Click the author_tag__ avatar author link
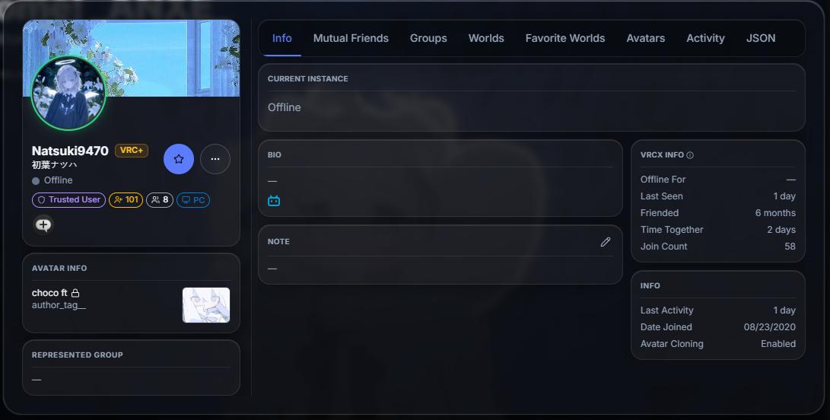Screen dimensions: 830x420 tap(59, 305)
